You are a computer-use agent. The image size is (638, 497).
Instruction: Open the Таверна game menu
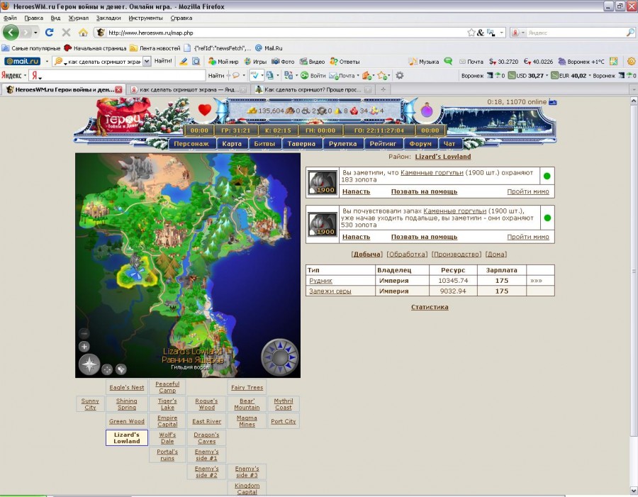pyautogui.click(x=301, y=144)
